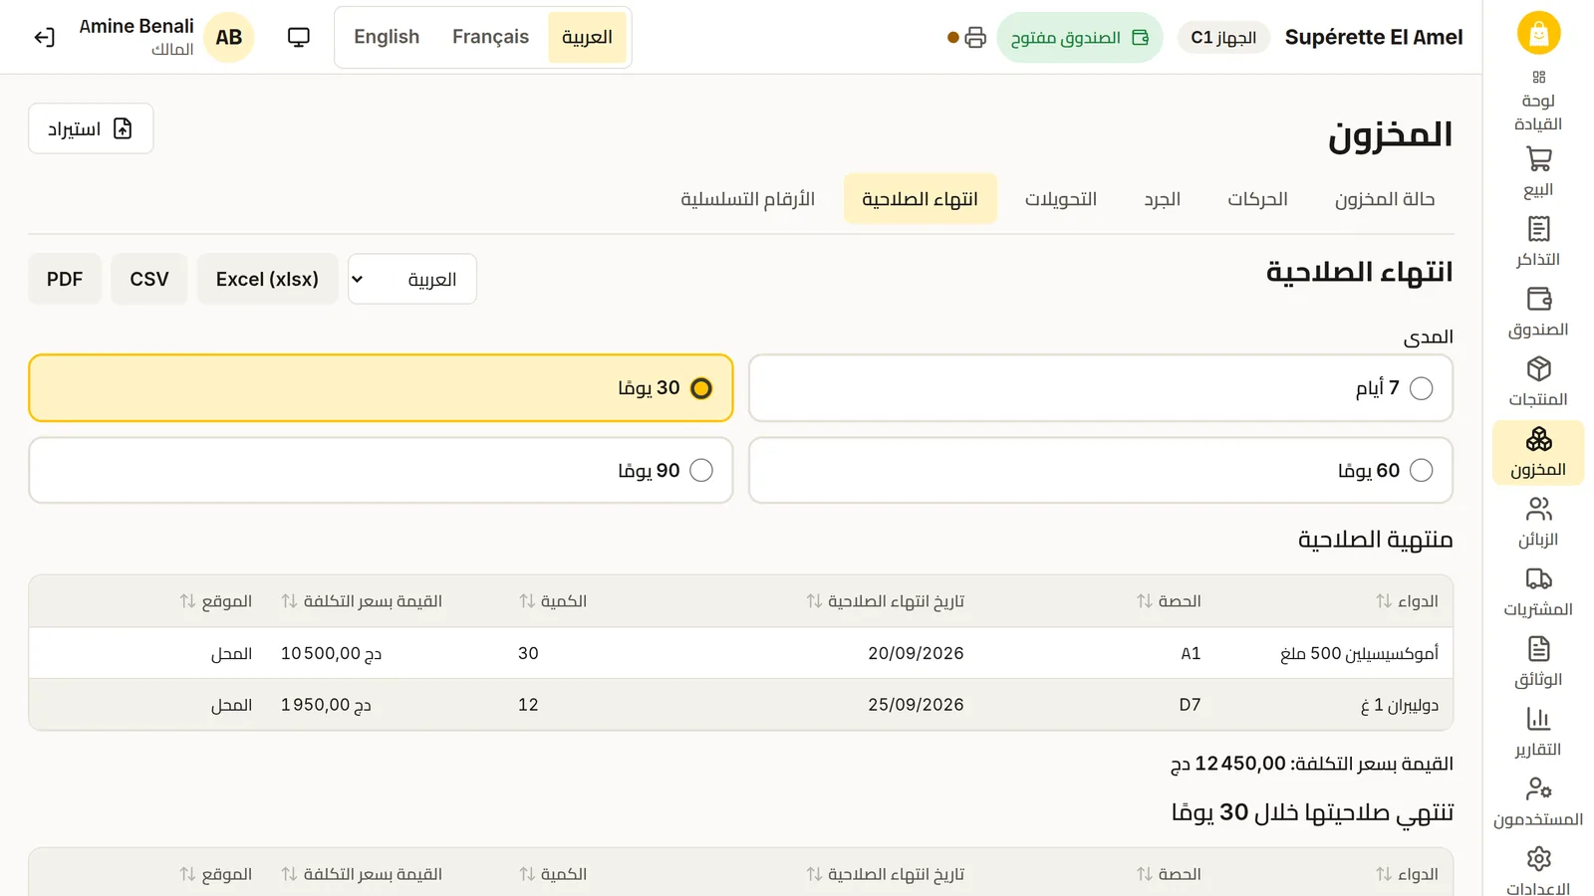Sort expired table by الموقع column
Image resolution: width=1594 pixels, height=896 pixels.
pyautogui.click(x=215, y=601)
